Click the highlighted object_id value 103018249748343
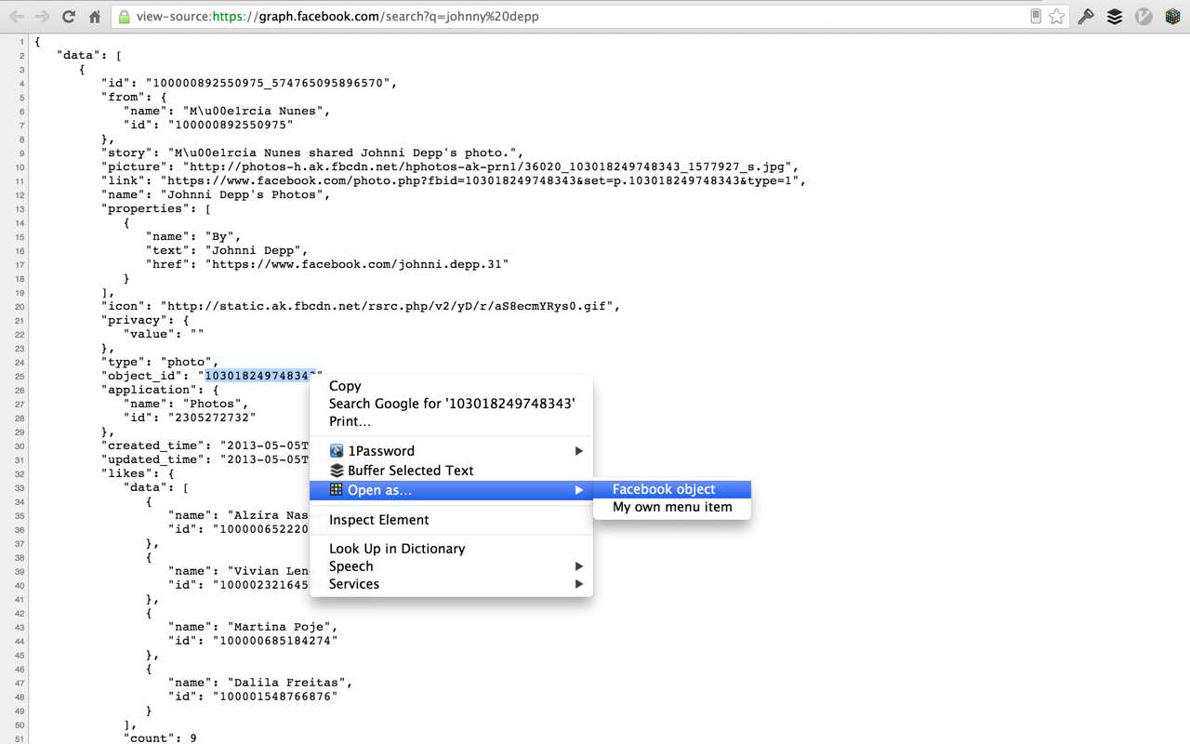This screenshot has height=744, width=1190. click(259, 376)
